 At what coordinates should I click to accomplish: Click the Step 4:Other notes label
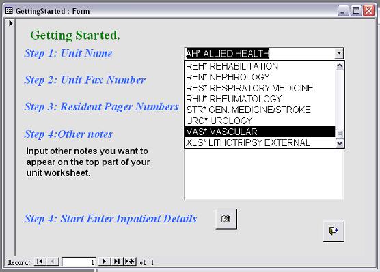[x=68, y=134]
